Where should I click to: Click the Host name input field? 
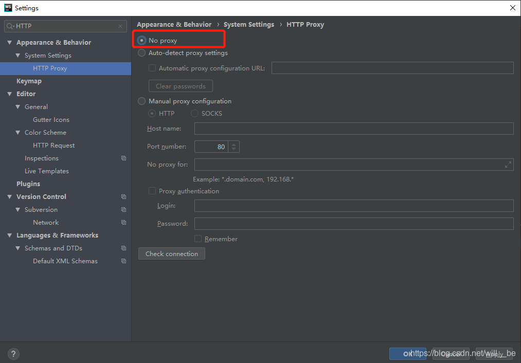354,129
